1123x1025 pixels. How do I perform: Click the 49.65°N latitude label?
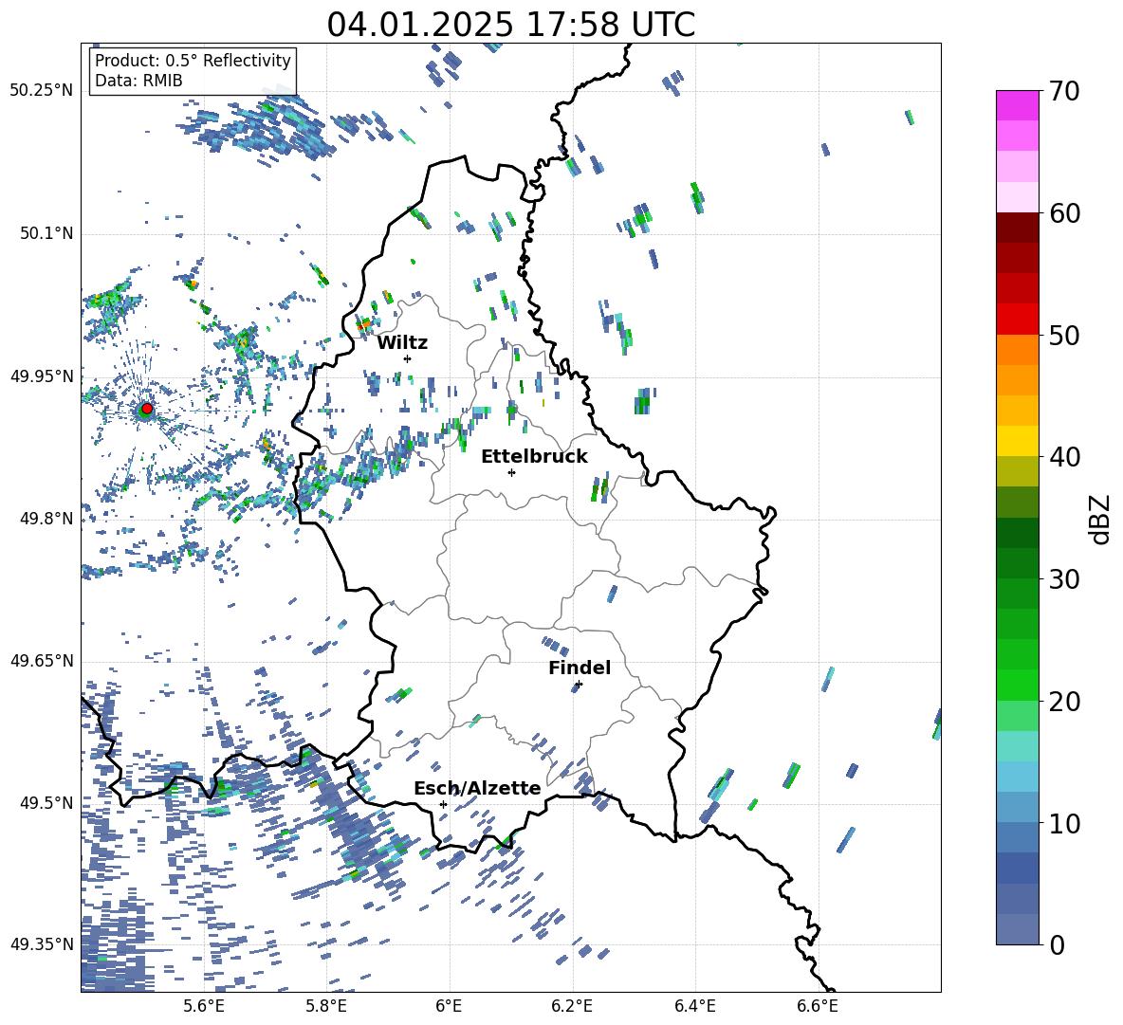coord(42,660)
